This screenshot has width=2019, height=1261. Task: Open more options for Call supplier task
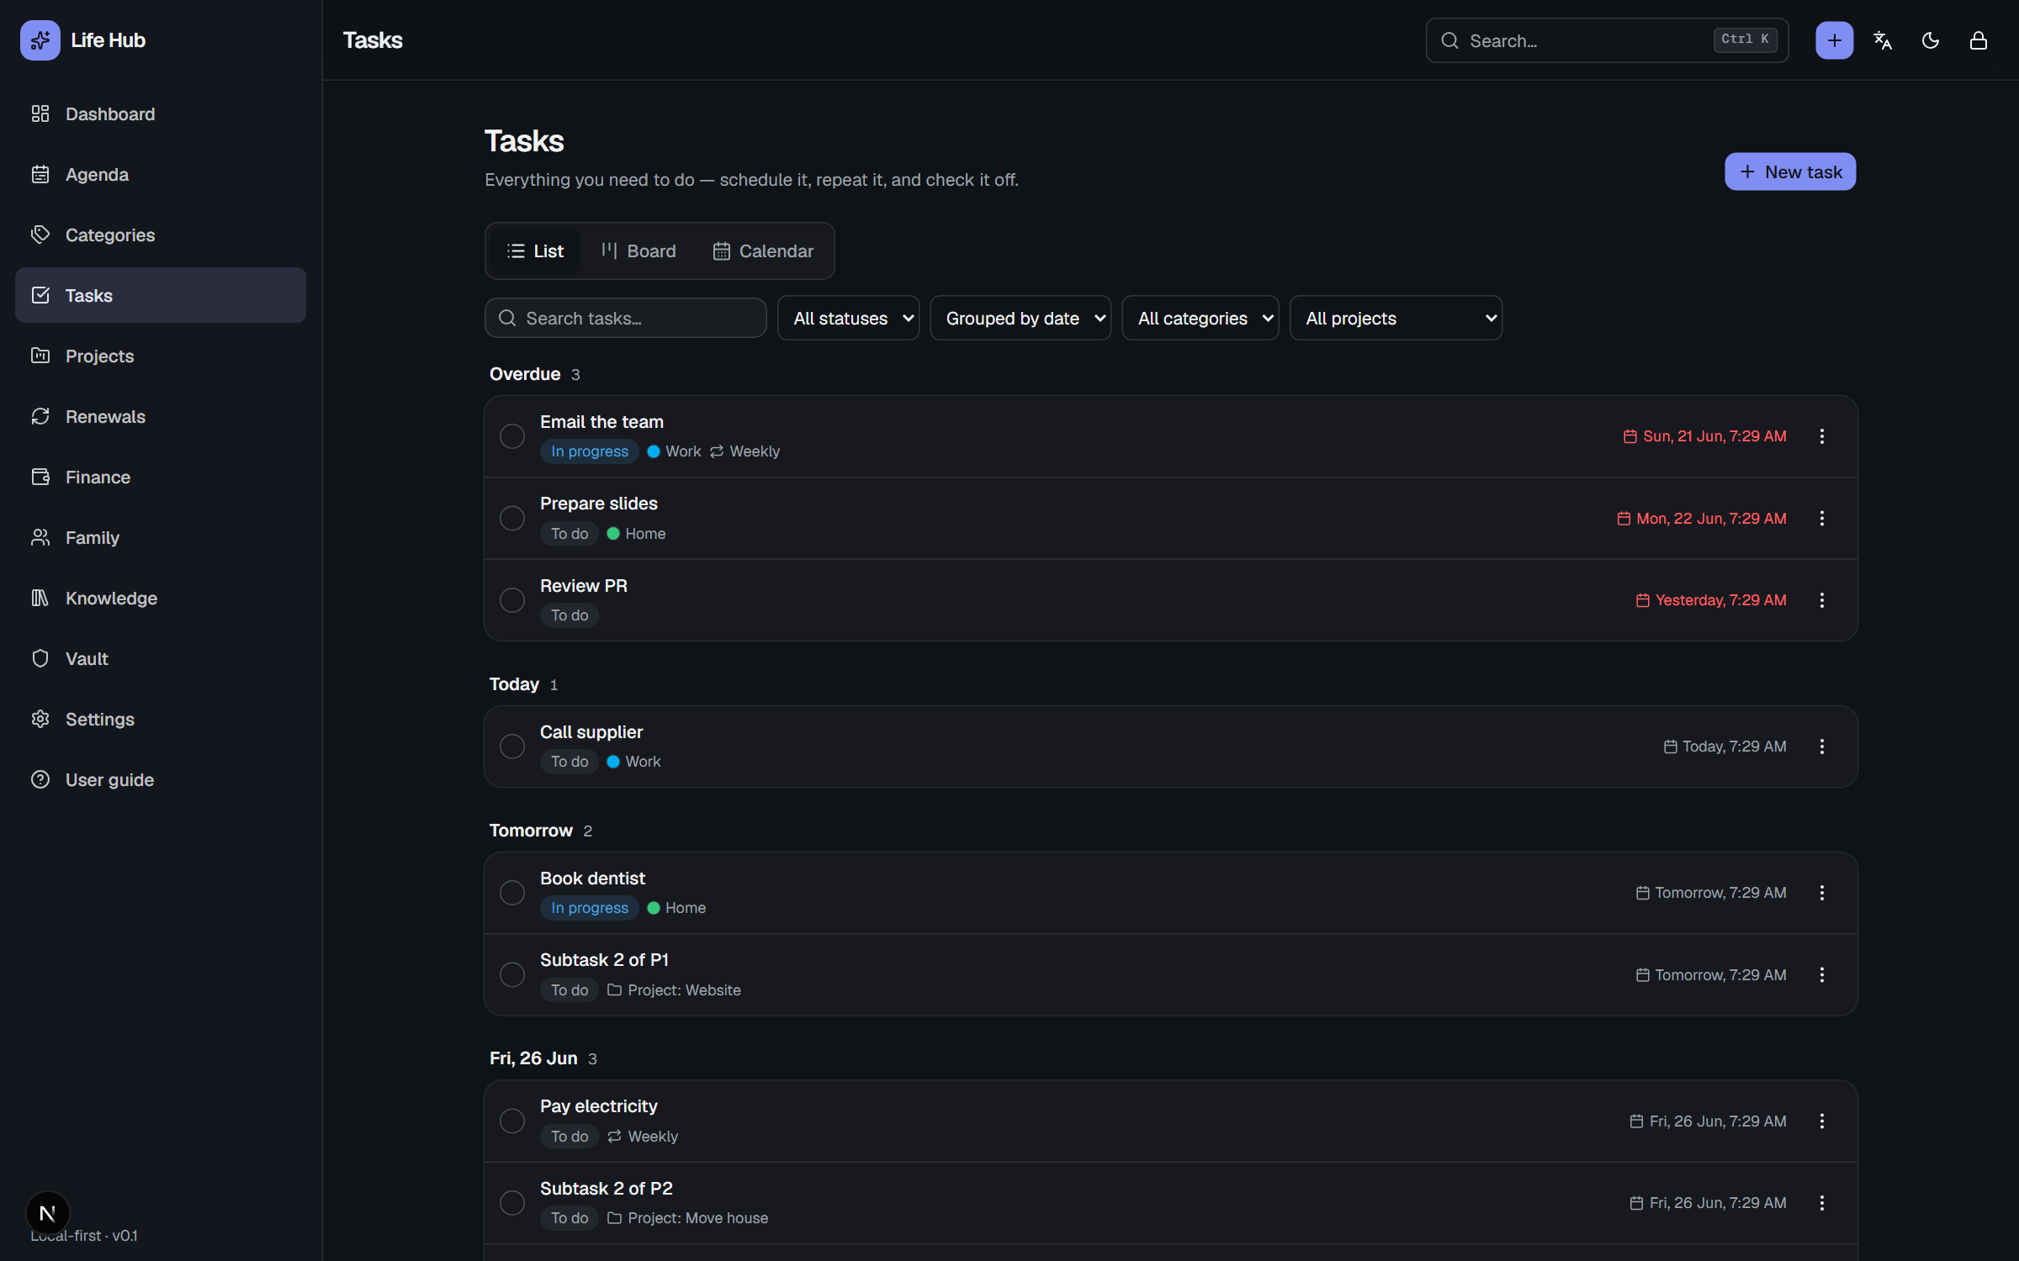pyautogui.click(x=1821, y=747)
